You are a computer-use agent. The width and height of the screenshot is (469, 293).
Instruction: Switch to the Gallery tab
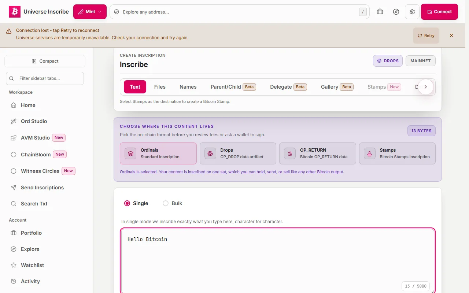pyautogui.click(x=337, y=87)
